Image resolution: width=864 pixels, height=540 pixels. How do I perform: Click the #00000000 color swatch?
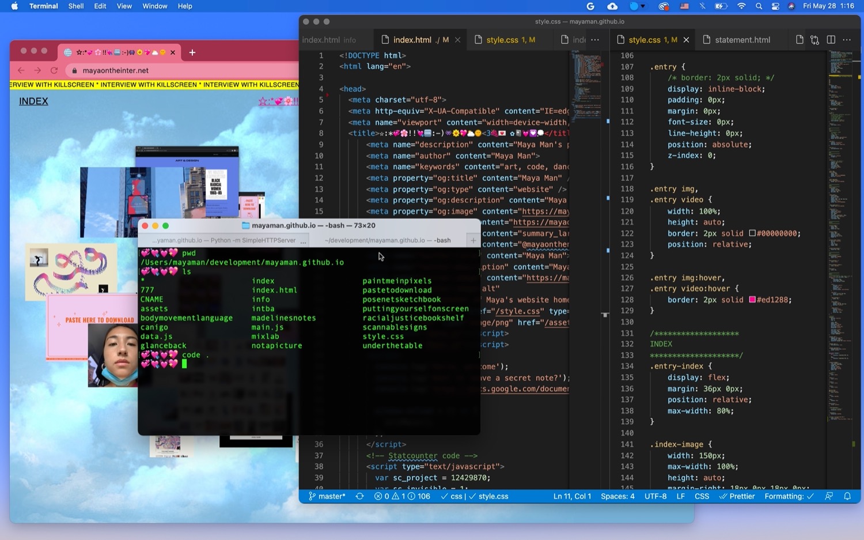click(752, 233)
